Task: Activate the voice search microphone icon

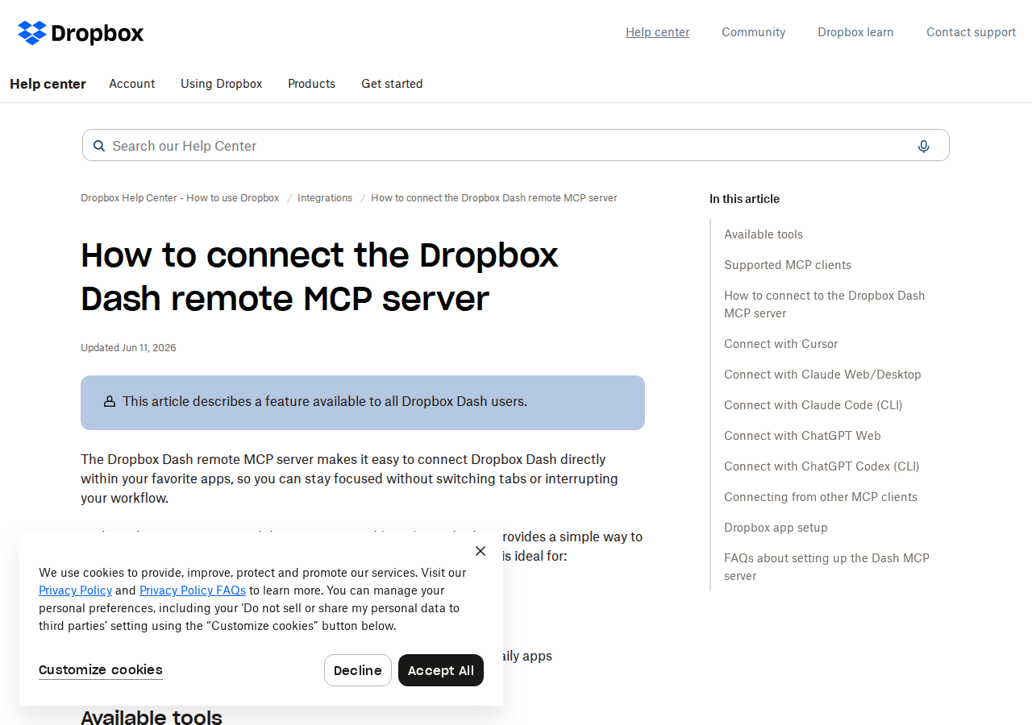Action: (x=924, y=146)
